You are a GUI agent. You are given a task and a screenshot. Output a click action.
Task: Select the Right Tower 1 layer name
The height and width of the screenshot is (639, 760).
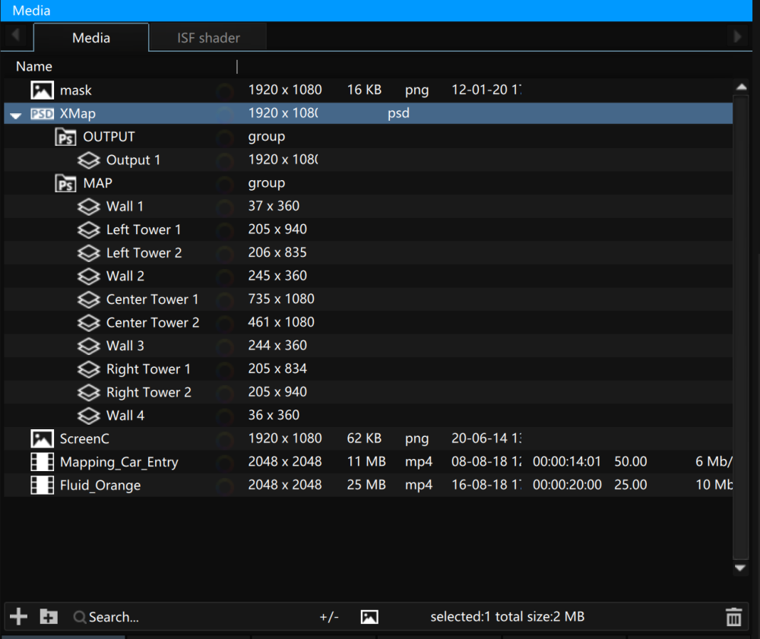148,369
